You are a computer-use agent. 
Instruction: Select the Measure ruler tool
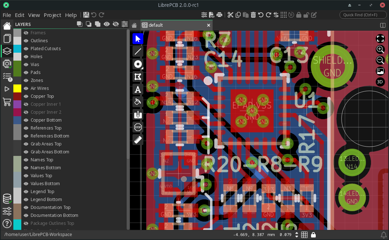click(138, 140)
